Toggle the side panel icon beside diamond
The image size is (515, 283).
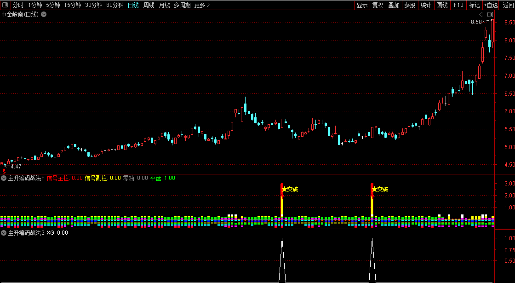(490, 14)
